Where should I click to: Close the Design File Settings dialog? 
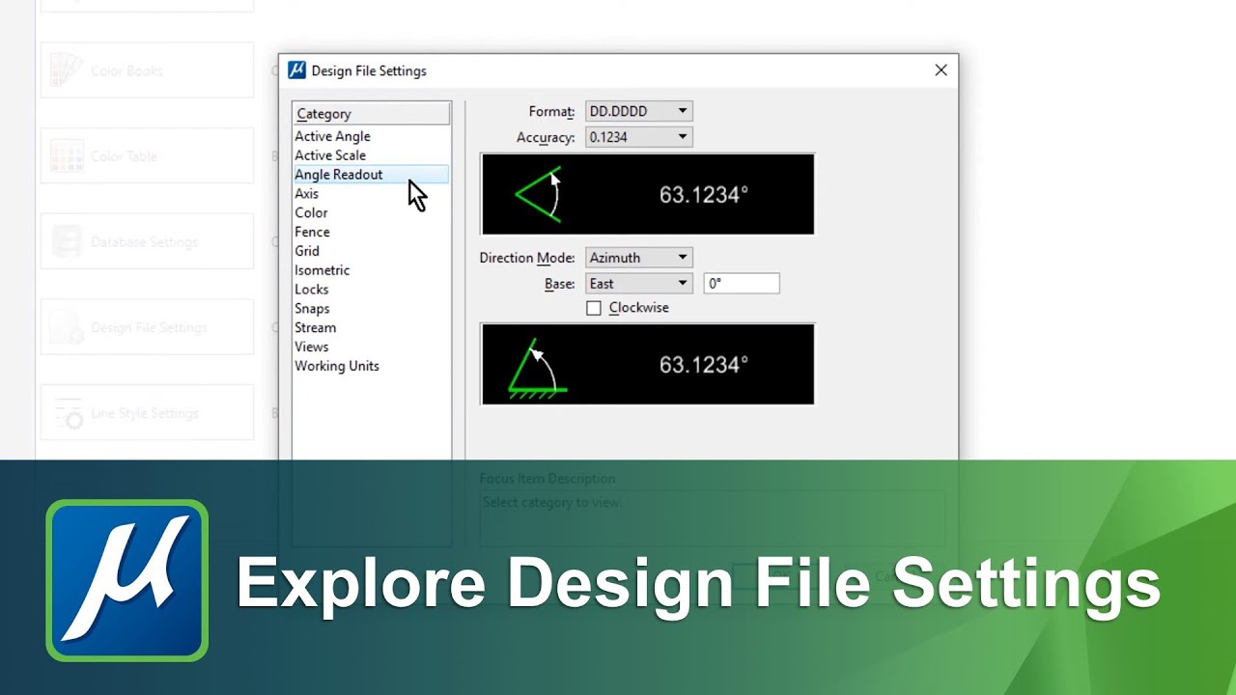click(x=941, y=70)
